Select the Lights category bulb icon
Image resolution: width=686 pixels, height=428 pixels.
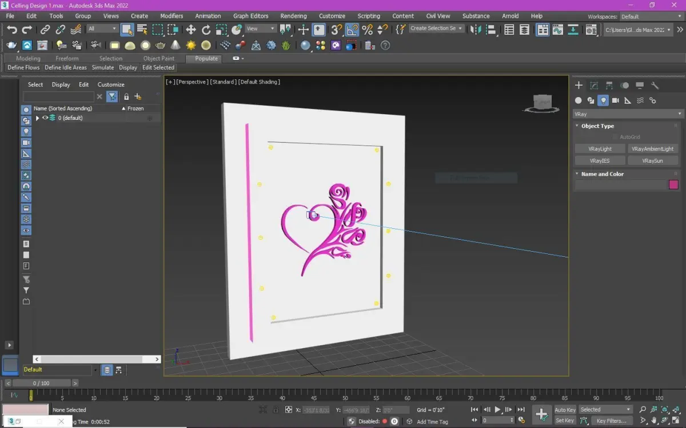[603, 100]
